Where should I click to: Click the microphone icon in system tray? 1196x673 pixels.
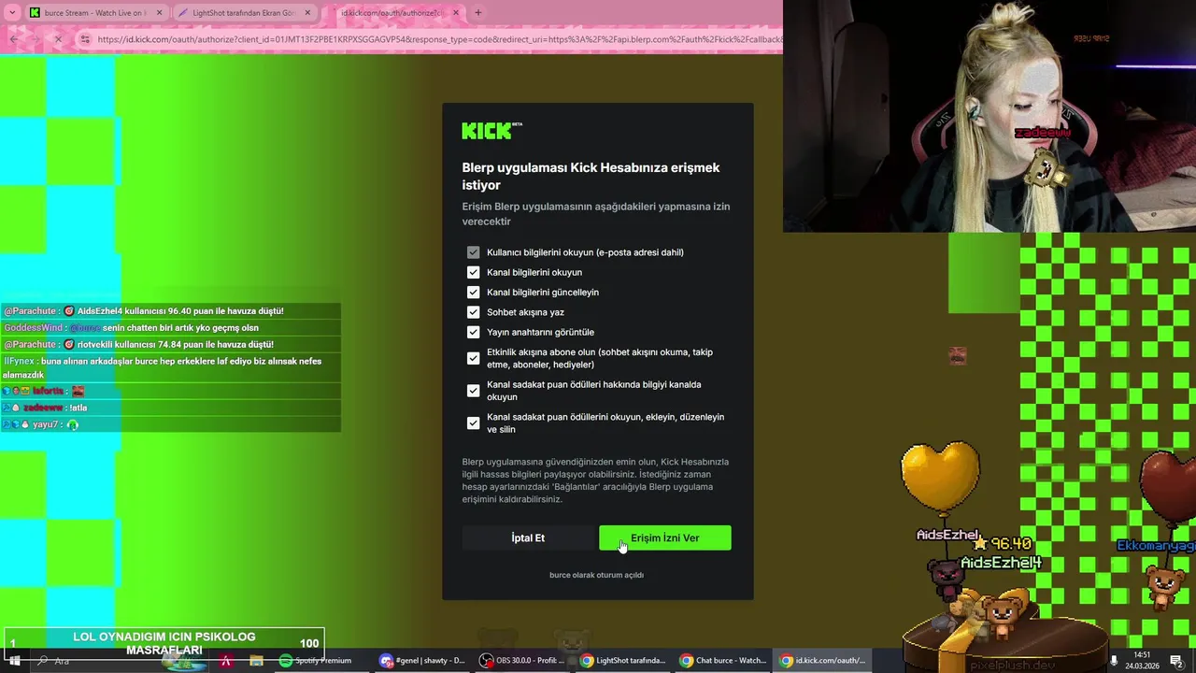click(x=1113, y=661)
